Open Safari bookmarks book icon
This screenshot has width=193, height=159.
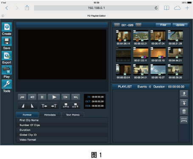coord(167,8)
